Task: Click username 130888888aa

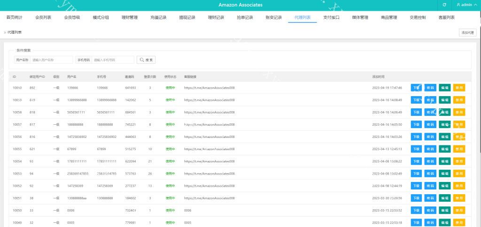Action: pyautogui.click(x=77, y=198)
